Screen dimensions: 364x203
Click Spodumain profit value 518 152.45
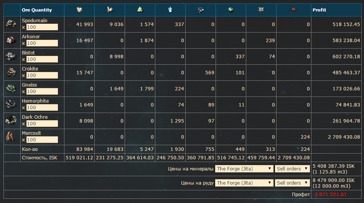[346, 25]
